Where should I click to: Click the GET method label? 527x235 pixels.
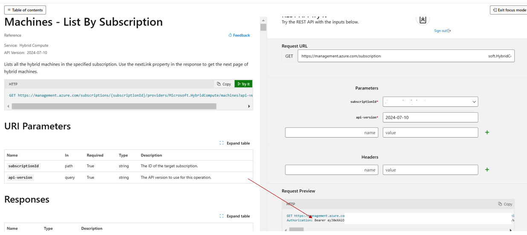tap(289, 56)
